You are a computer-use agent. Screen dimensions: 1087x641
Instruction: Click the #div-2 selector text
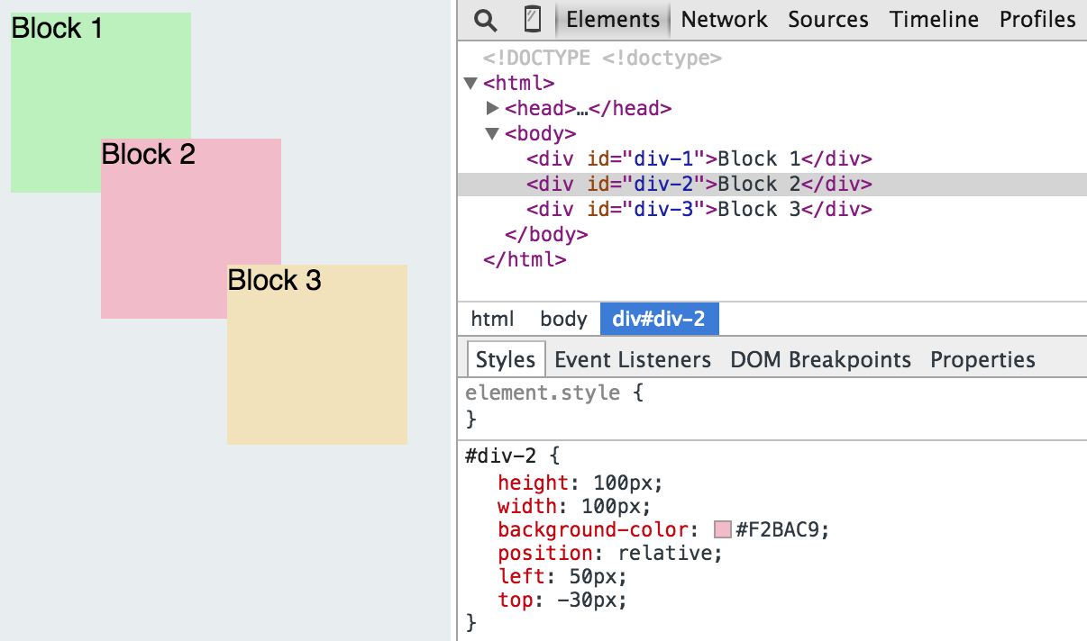coord(500,456)
